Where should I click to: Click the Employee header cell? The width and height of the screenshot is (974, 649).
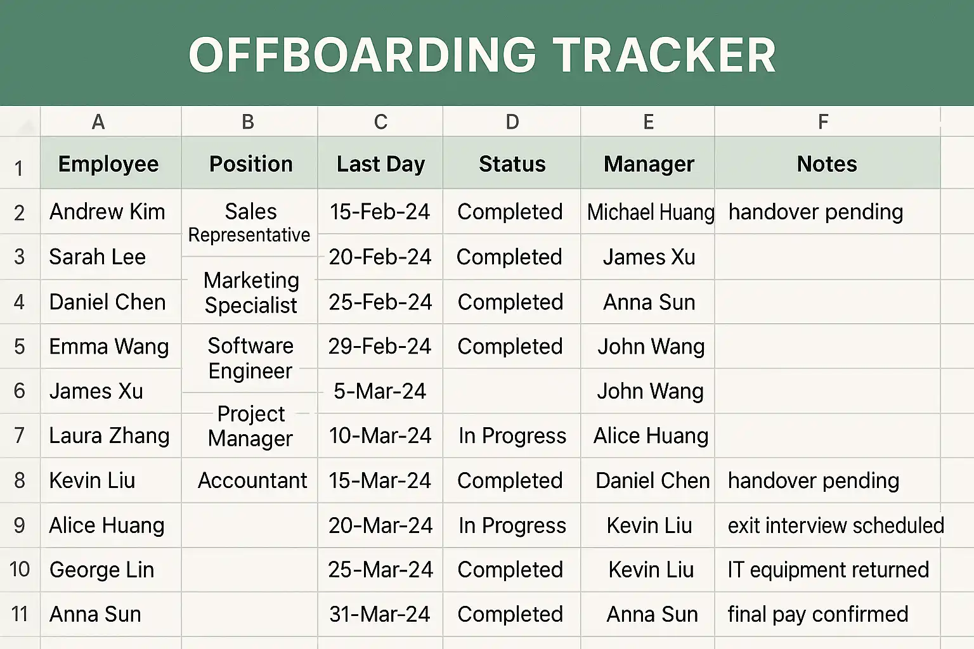point(109,164)
